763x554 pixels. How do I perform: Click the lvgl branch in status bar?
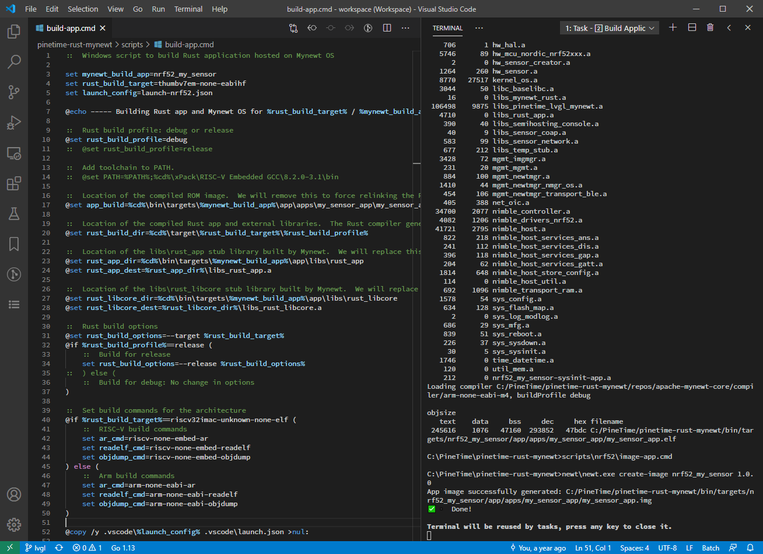click(x=35, y=548)
